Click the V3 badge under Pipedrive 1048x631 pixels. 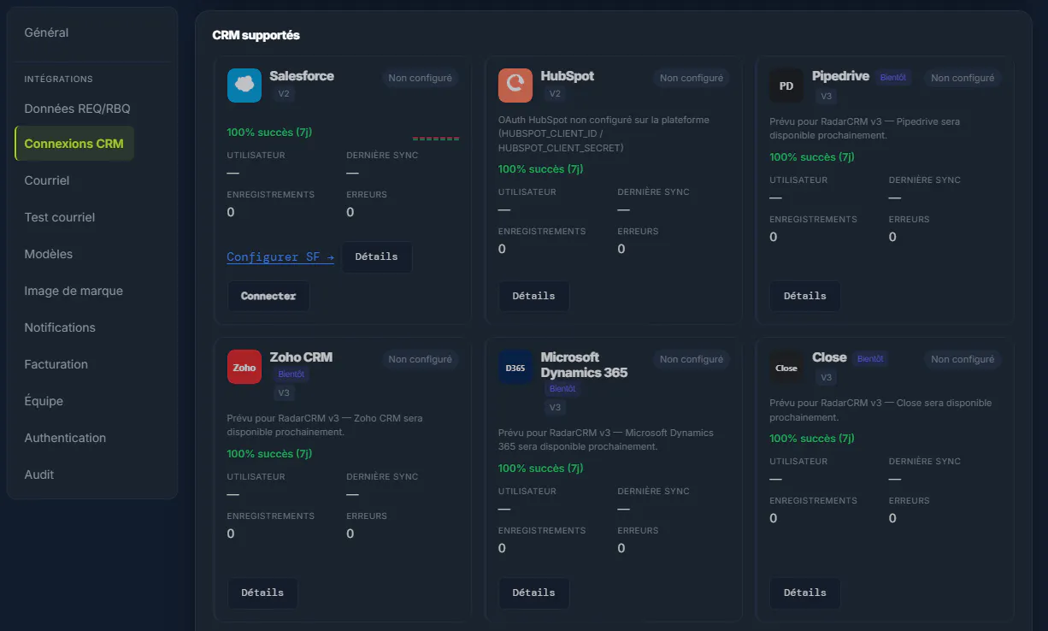pyautogui.click(x=827, y=97)
